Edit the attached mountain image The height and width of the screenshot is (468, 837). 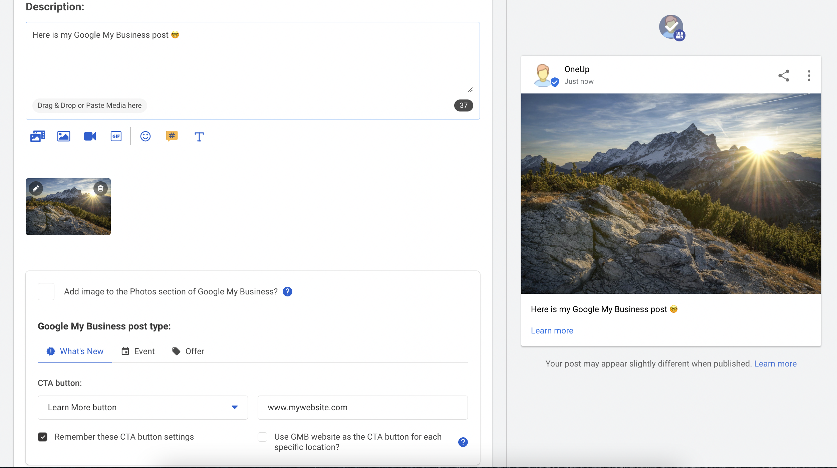pyautogui.click(x=36, y=188)
